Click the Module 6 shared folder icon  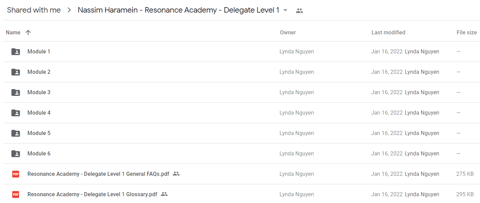[x=16, y=154]
